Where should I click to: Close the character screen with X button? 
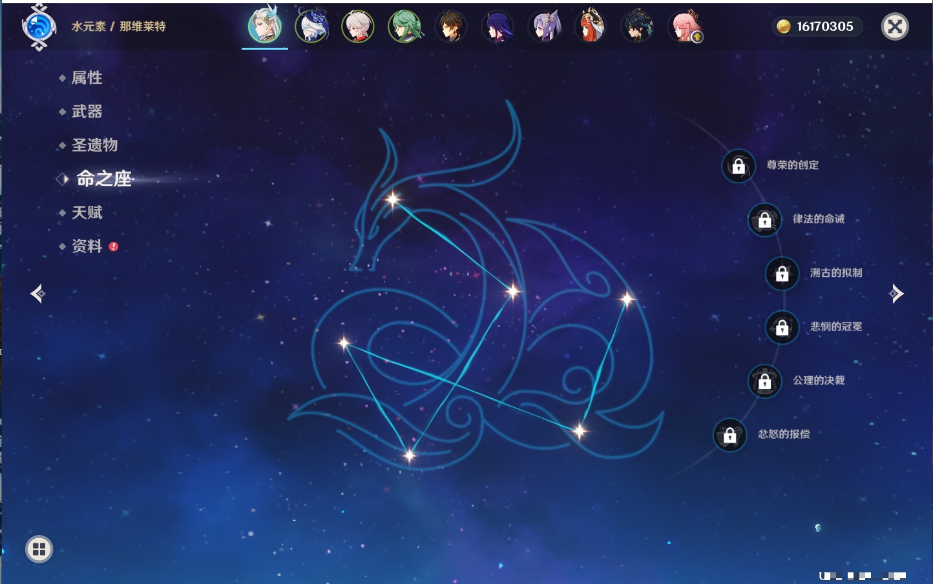tap(895, 26)
